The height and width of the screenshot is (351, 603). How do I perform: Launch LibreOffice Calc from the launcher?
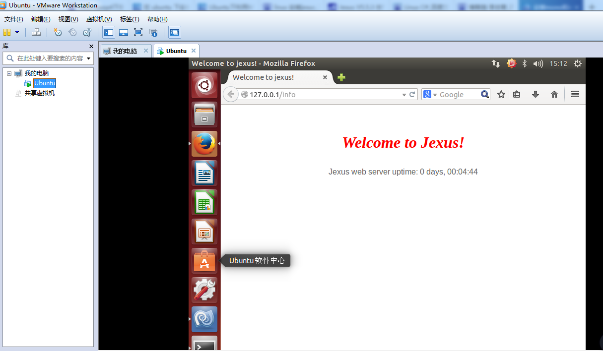204,202
